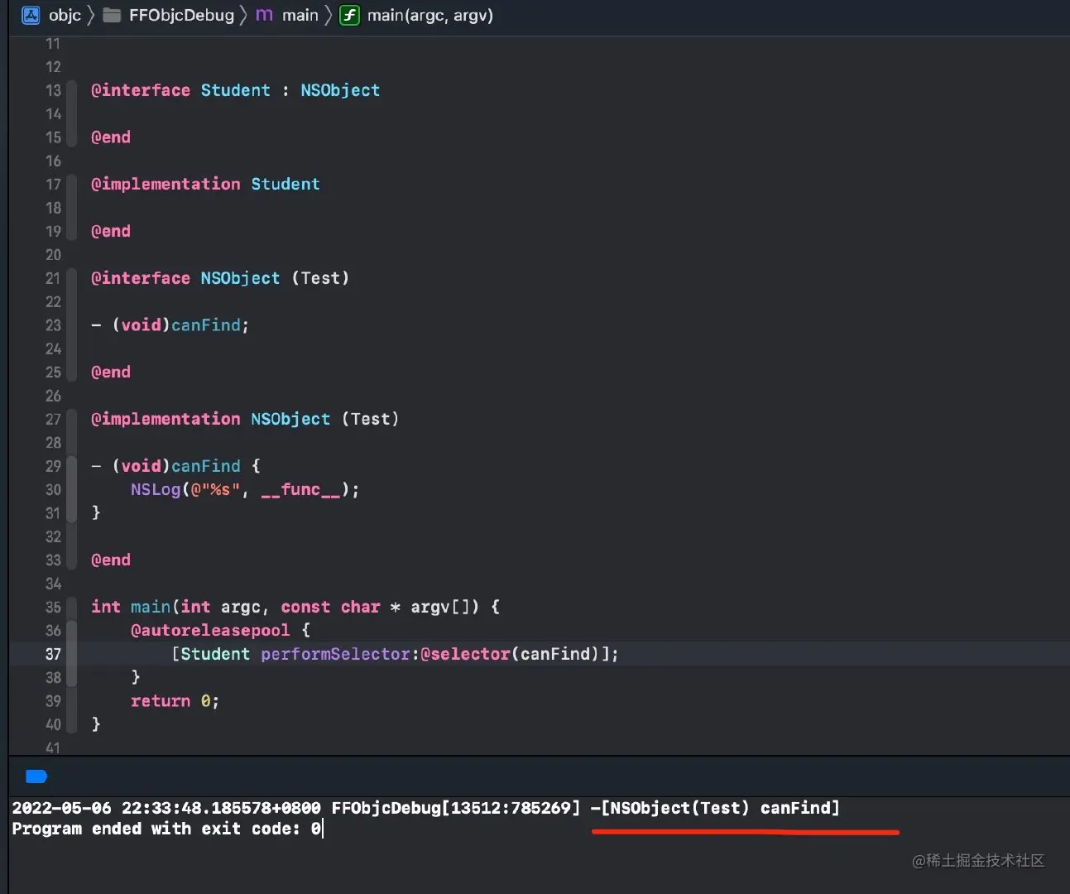Click console output '-[NSObject(Test) canFind]'
Screen dimensions: 1070x894
tap(715, 808)
